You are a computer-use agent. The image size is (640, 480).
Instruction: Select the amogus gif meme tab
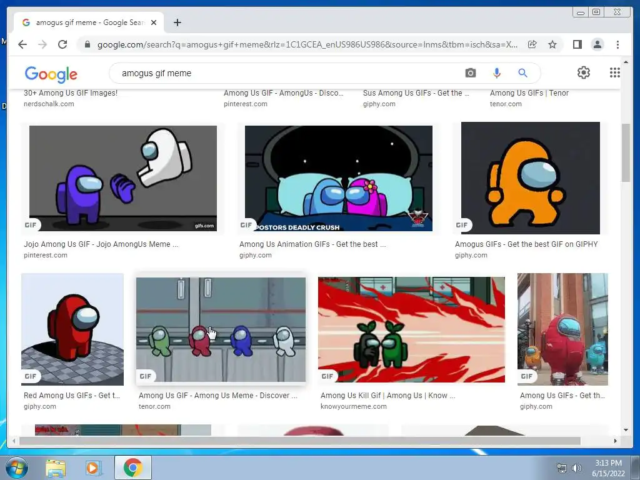[x=89, y=22]
